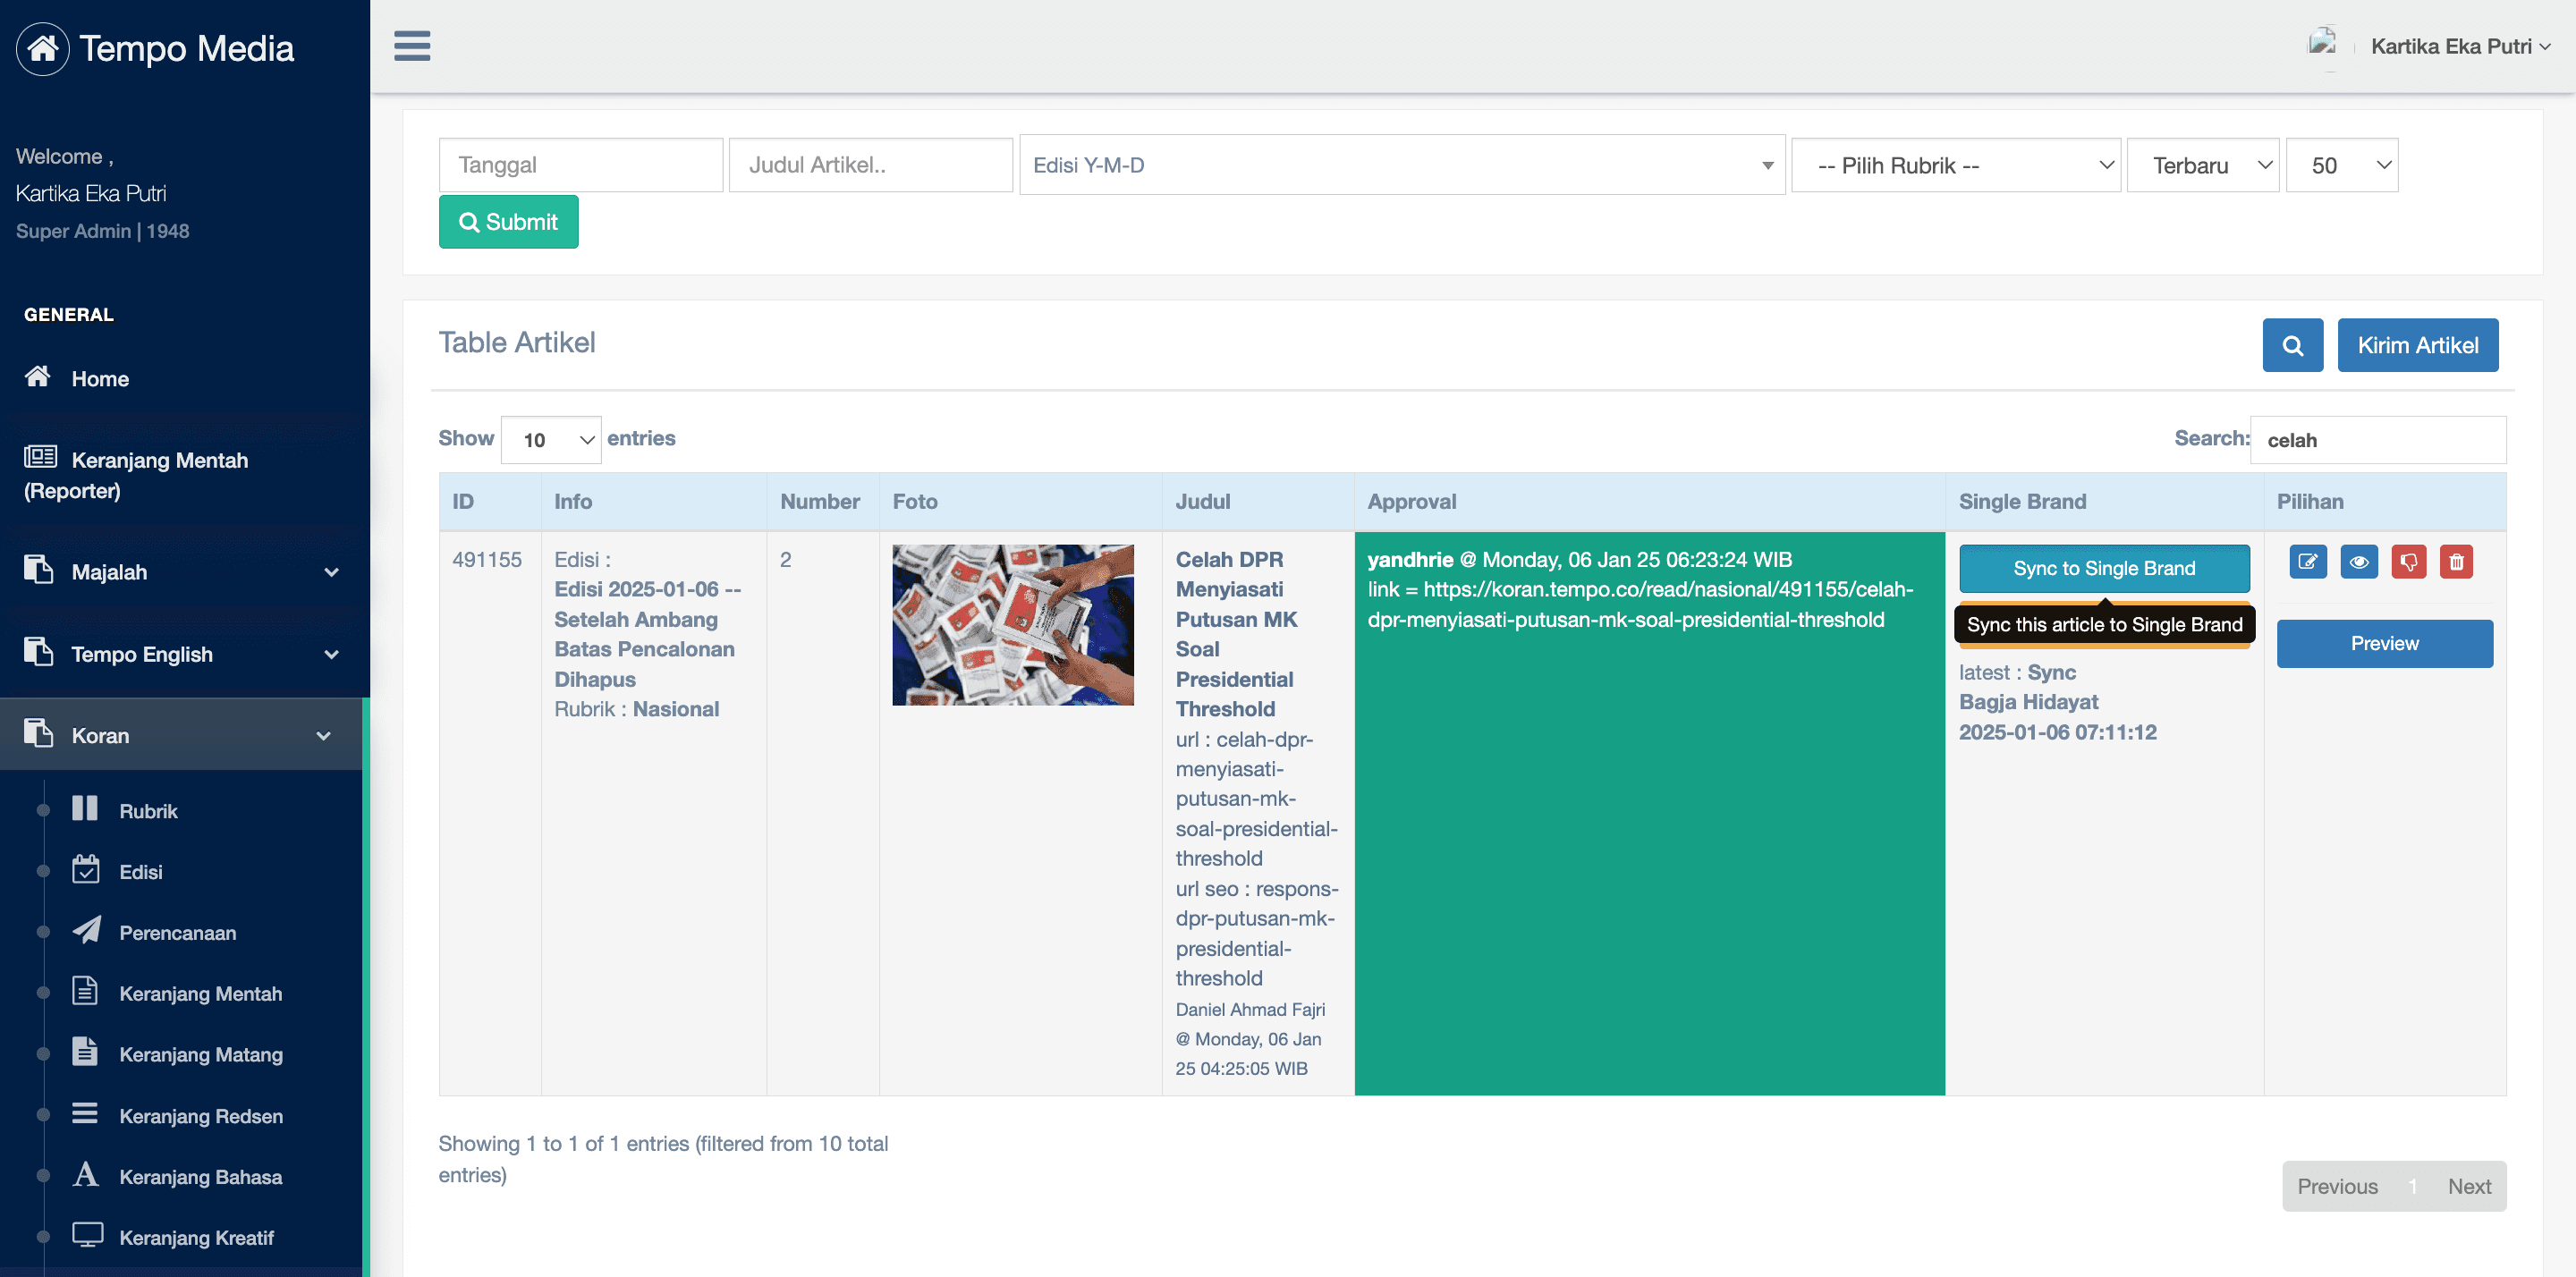The height and width of the screenshot is (1277, 2576).
Task: Open Keranjang Mentah (Reporter) sidebar item
Action: 185,475
